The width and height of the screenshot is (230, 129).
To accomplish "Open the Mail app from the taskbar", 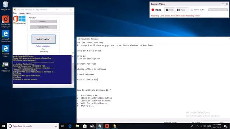I will (92, 126).
